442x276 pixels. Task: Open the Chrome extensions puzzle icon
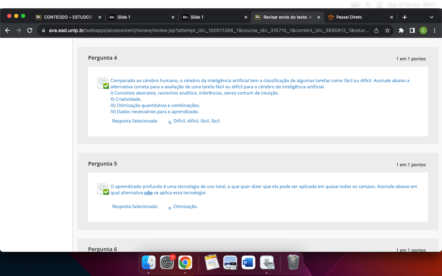(401, 30)
